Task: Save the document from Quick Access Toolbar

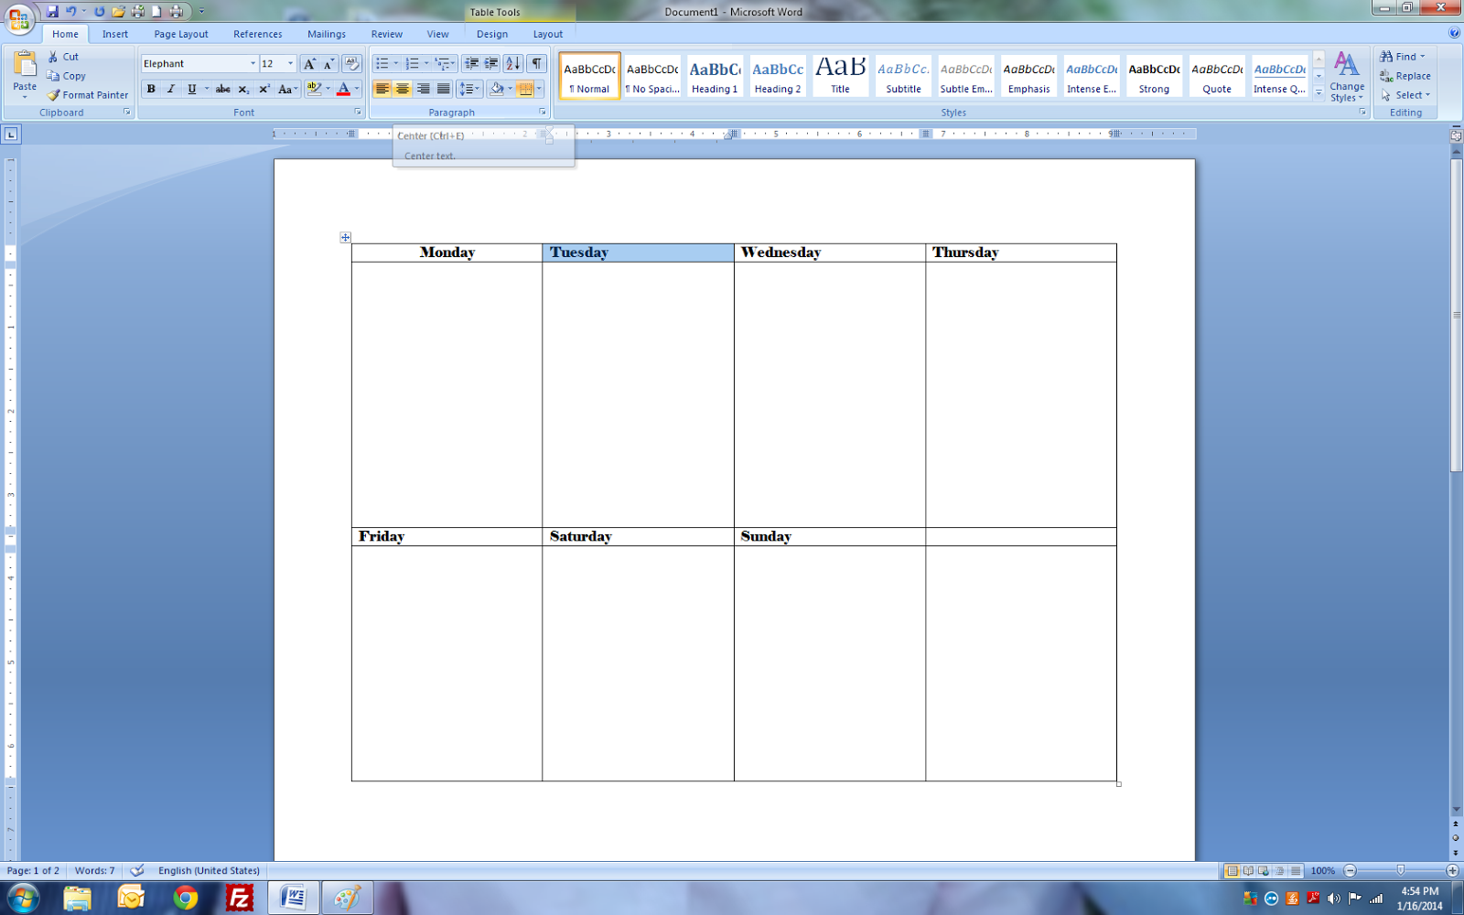Action: (52, 12)
